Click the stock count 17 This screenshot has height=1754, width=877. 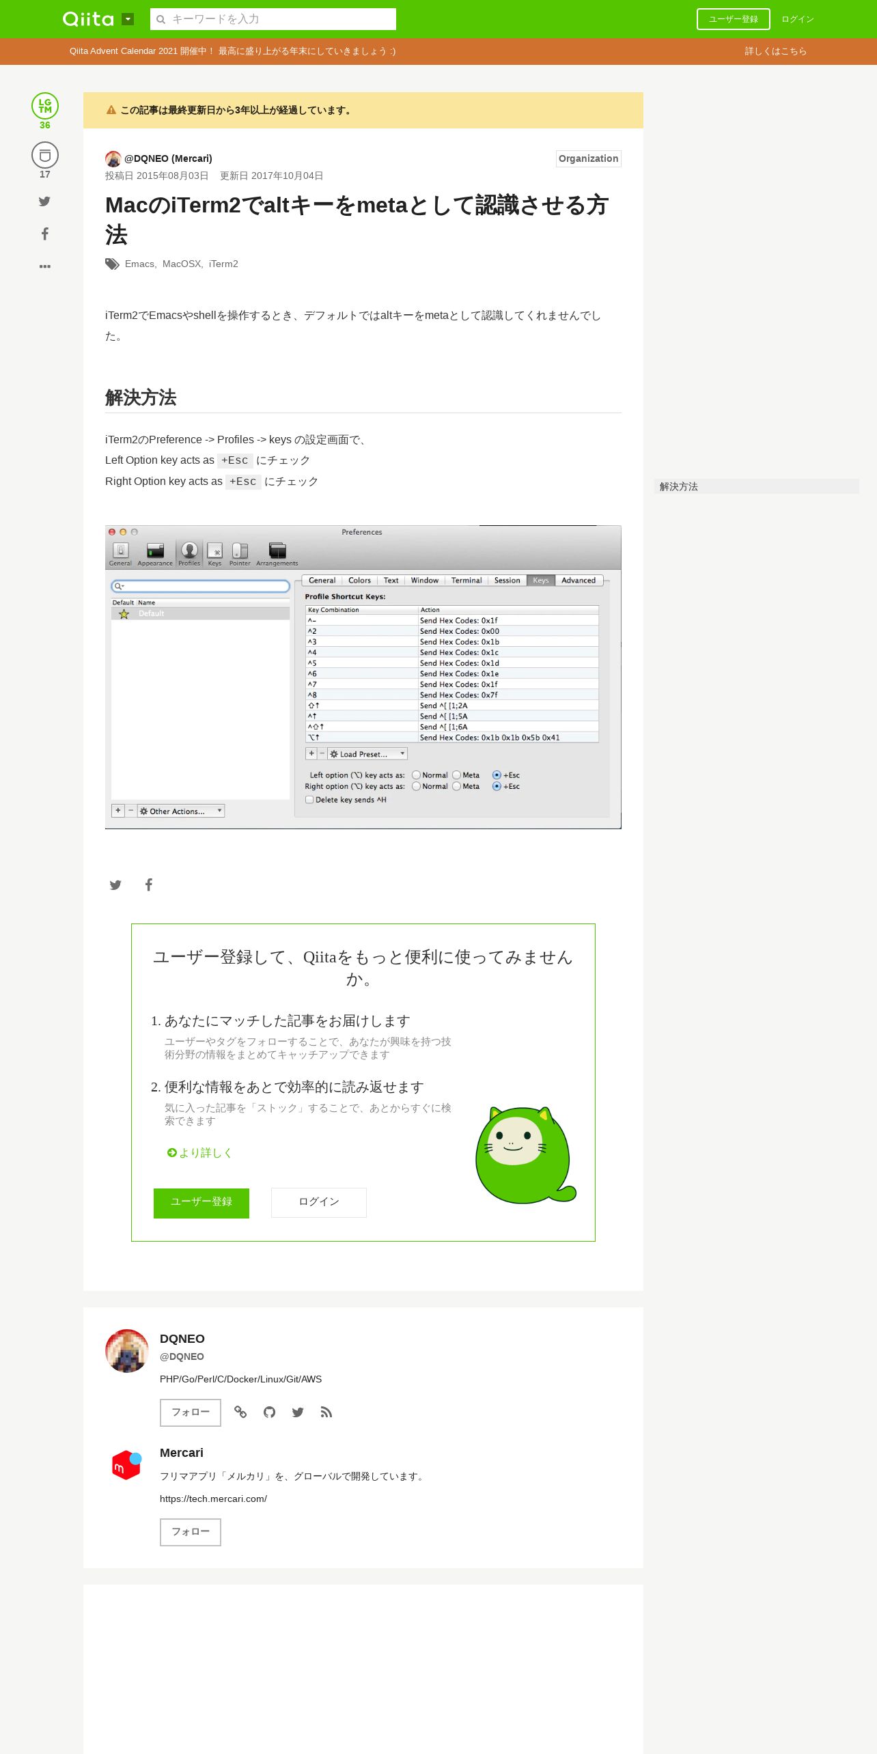point(45,174)
